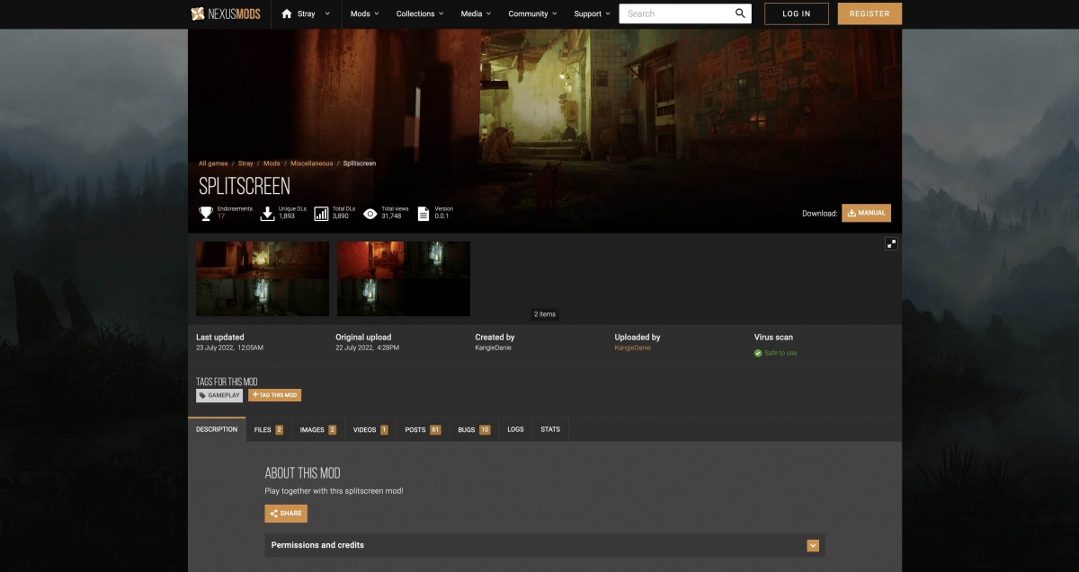This screenshot has height=572, width=1079.
Task: Switch to the Posts tab
Action: tap(423, 429)
